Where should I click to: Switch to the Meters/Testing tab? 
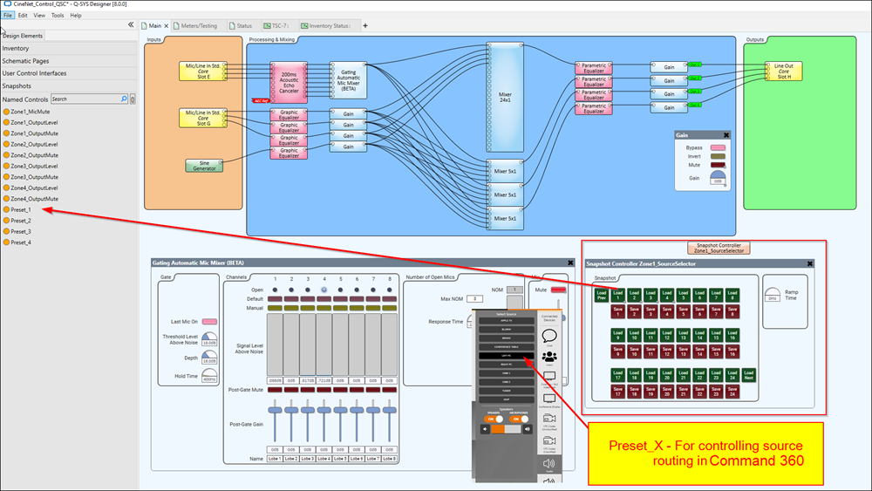(x=198, y=26)
